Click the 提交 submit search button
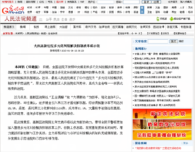Viewport: 195px width, 152px height. 174,42
